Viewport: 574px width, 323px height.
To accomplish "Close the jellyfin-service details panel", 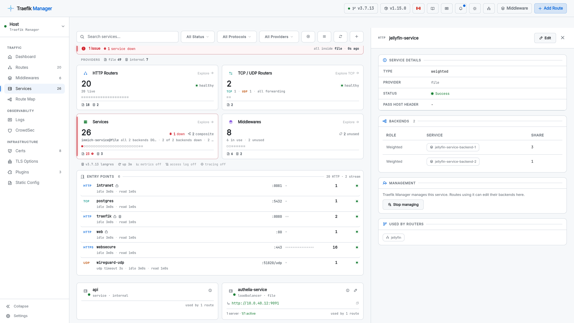I will point(563,38).
